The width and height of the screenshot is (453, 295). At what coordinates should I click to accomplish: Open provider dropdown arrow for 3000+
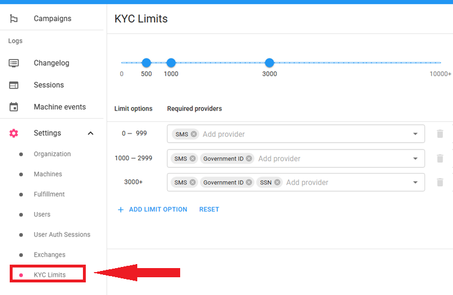click(415, 183)
